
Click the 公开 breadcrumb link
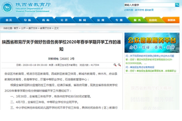(x=23, y=28)
